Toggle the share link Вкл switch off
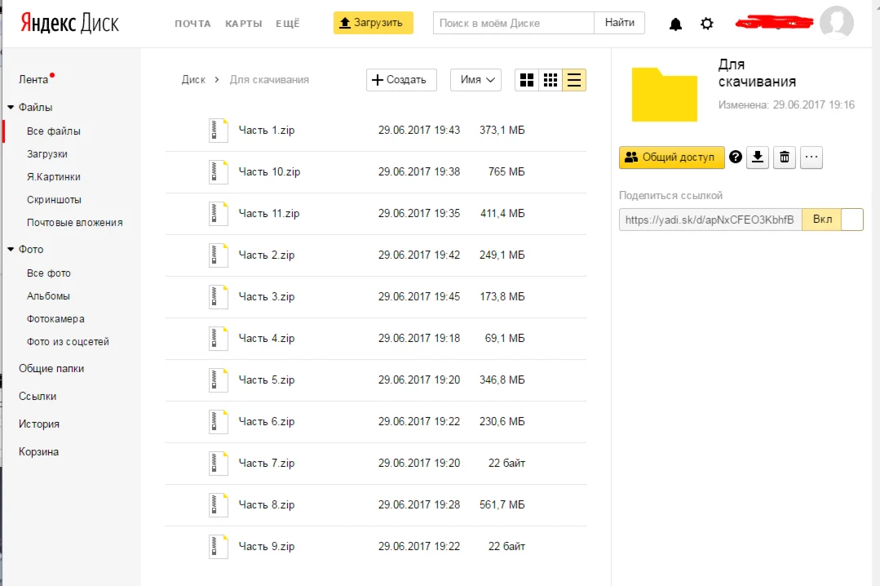This screenshot has width=880, height=586. (832, 220)
